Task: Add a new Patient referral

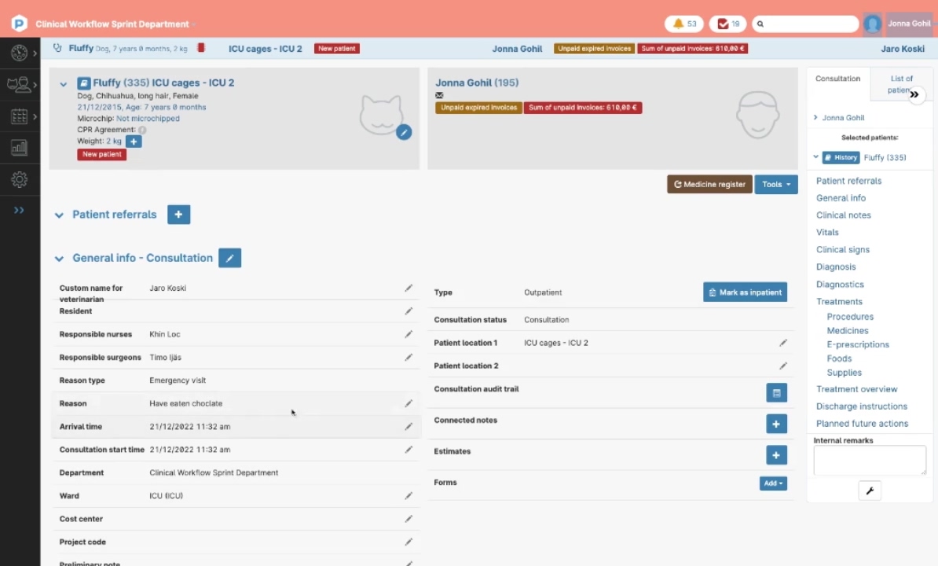Action: [178, 214]
